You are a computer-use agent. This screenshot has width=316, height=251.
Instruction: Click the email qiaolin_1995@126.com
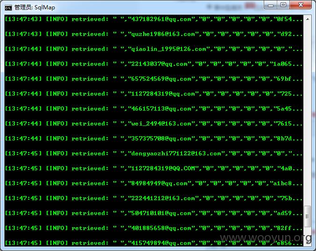click(169, 49)
